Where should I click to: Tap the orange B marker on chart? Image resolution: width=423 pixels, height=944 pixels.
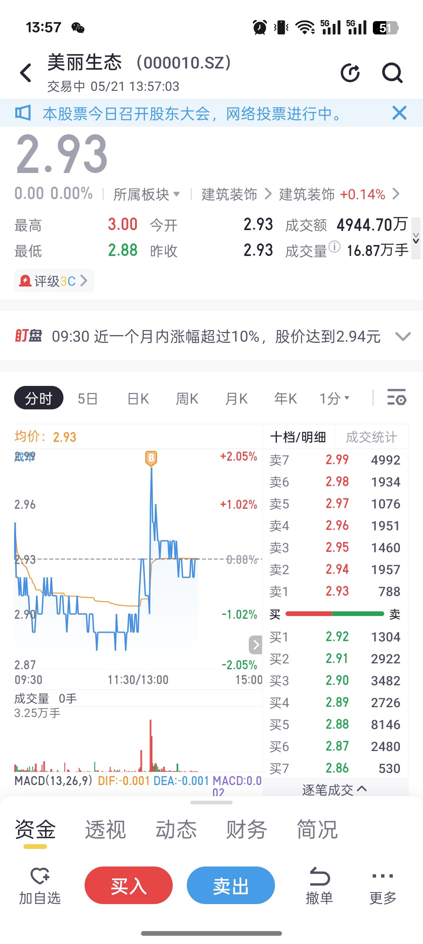tap(151, 458)
